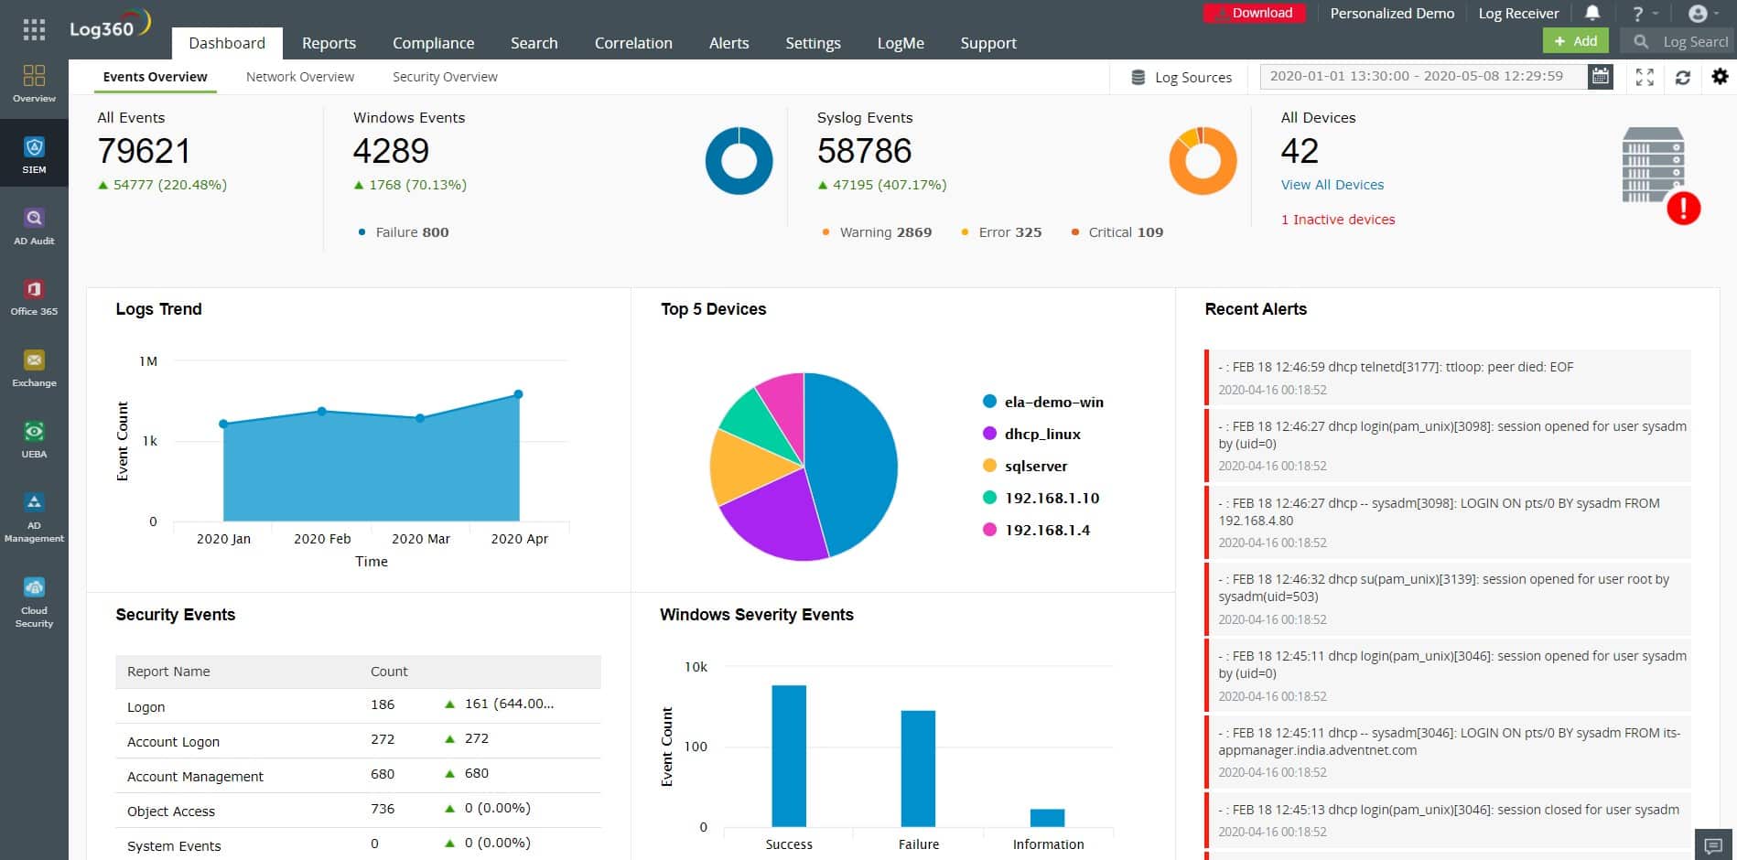
Task: Click the Critical 109 legend entry
Action: coord(1117,232)
